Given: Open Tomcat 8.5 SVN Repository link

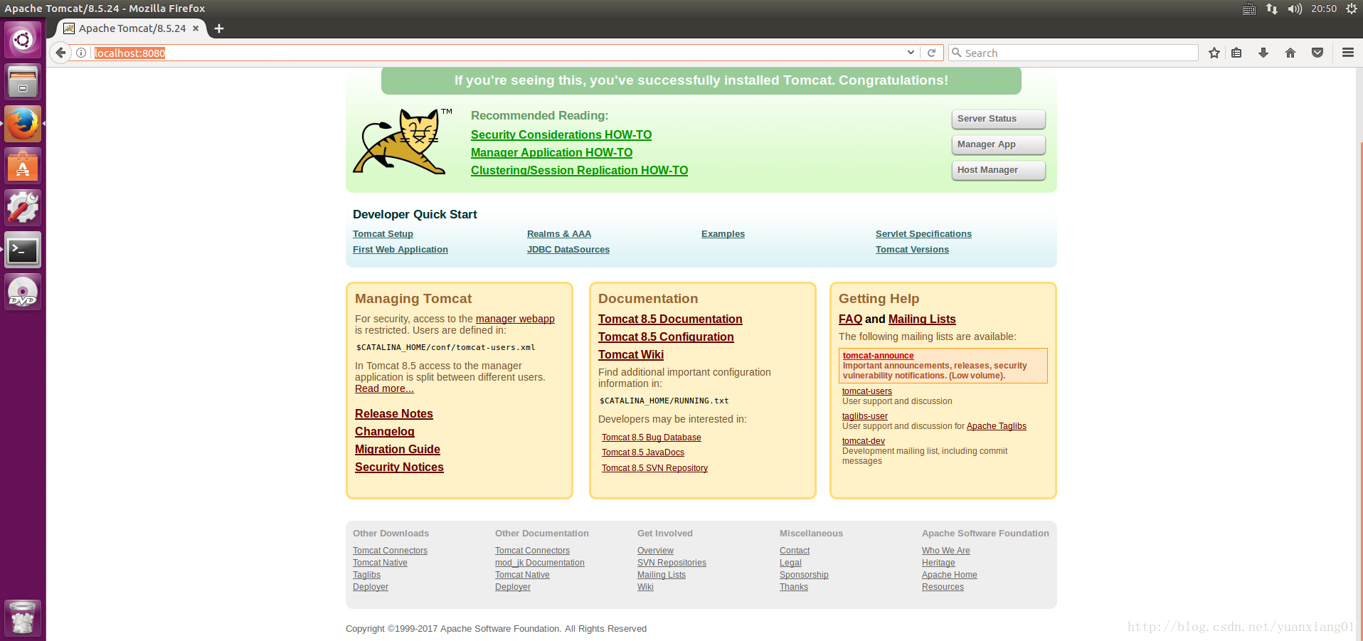Looking at the screenshot, I should click(x=654, y=468).
